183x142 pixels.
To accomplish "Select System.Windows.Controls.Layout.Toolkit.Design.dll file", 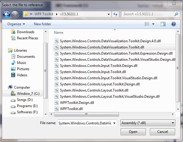I will point(97,84).
